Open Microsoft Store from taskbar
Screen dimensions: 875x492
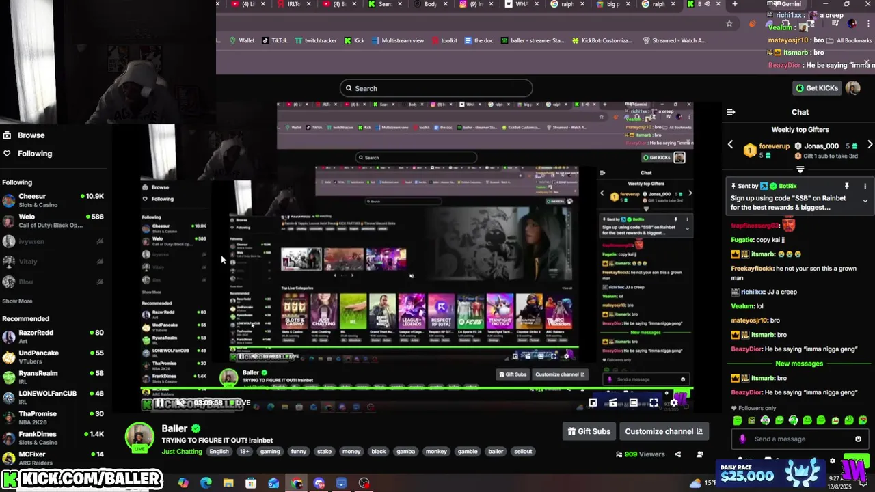[x=251, y=483]
